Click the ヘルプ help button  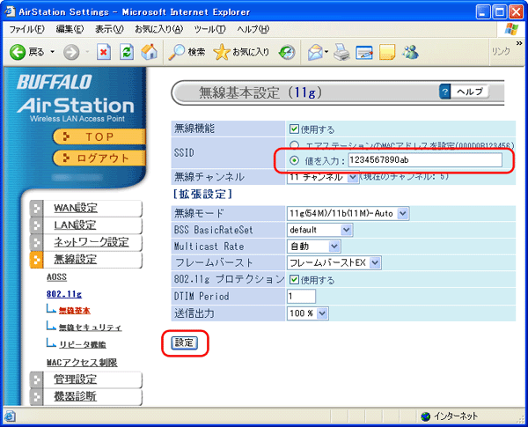(464, 92)
